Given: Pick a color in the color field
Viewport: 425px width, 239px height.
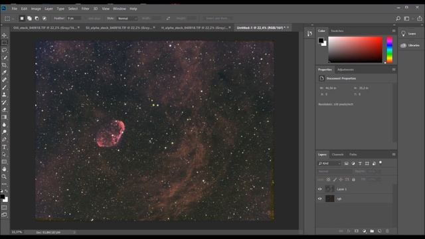Looking at the screenshot, I should 355,50.
